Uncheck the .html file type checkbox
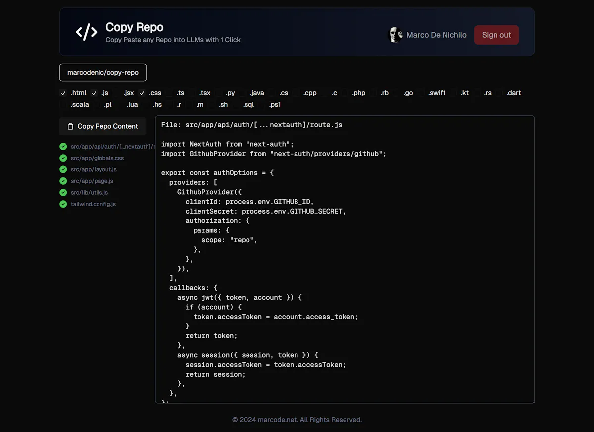The image size is (594, 432). (63, 93)
